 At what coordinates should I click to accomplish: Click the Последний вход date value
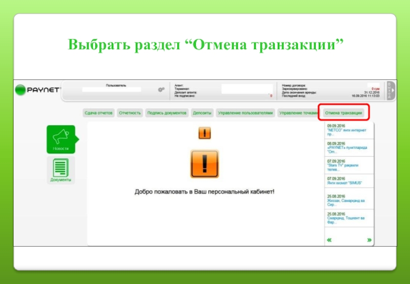coord(365,96)
